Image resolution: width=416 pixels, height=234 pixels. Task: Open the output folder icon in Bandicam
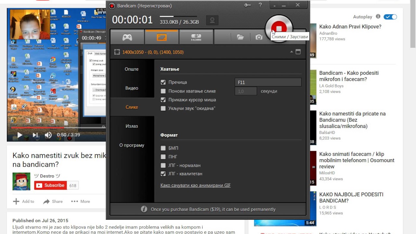coord(240,37)
